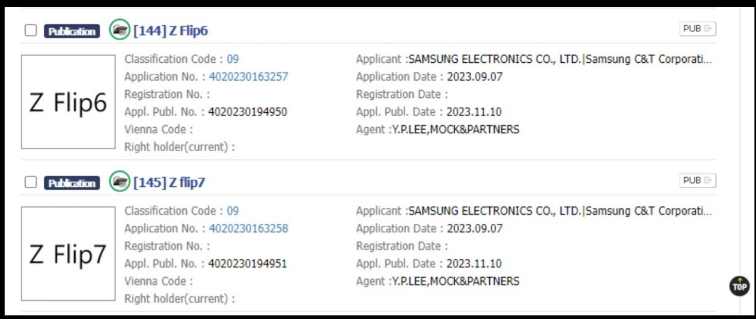The width and height of the screenshot is (756, 319).
Task: Tick the checkbox for entry 144 Z Flip6
Action: coord(31,31)
